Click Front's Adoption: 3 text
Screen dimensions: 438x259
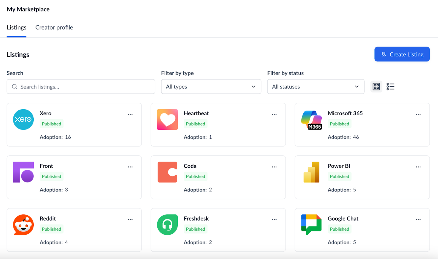pyautogui.click(x=54, y=190)
